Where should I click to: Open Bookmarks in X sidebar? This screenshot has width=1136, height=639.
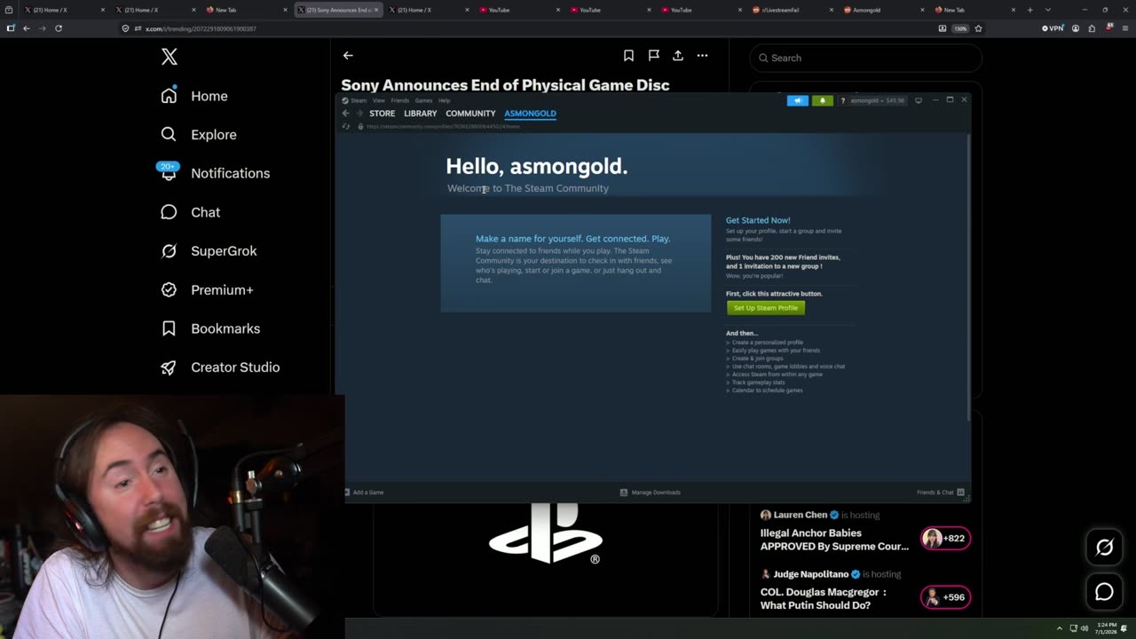tap(210, 328)
